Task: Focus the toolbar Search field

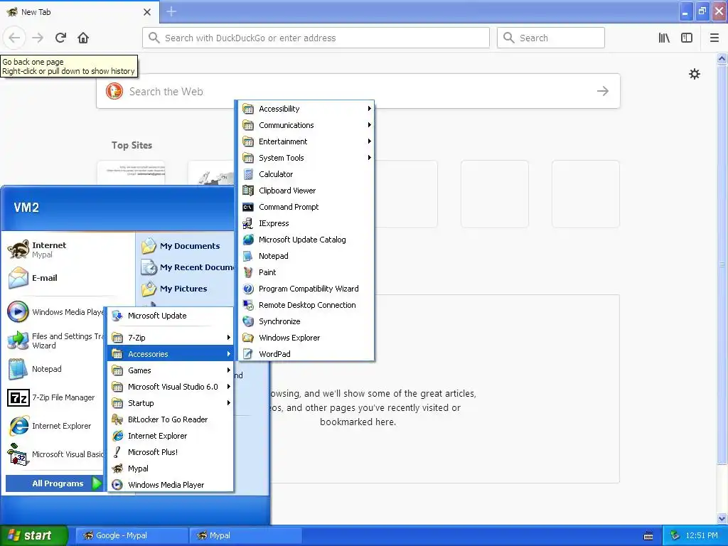Action: (551, 38)
